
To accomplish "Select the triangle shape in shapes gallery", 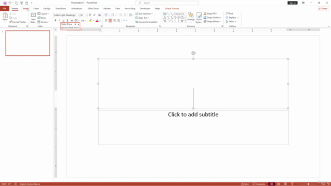I will [x=165, y=18].
